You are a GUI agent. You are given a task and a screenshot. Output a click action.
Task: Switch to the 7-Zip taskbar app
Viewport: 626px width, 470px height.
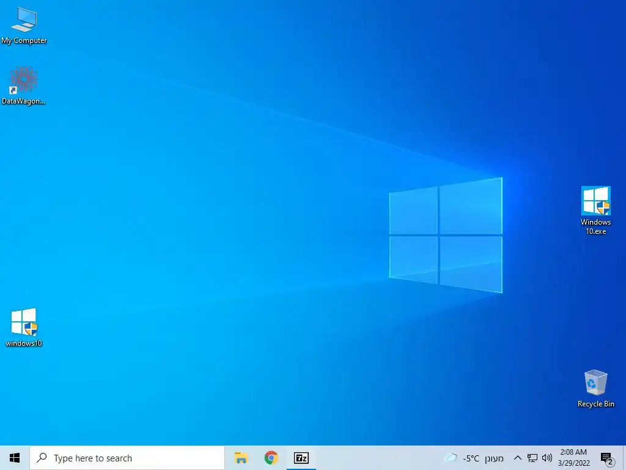[301, 458]
